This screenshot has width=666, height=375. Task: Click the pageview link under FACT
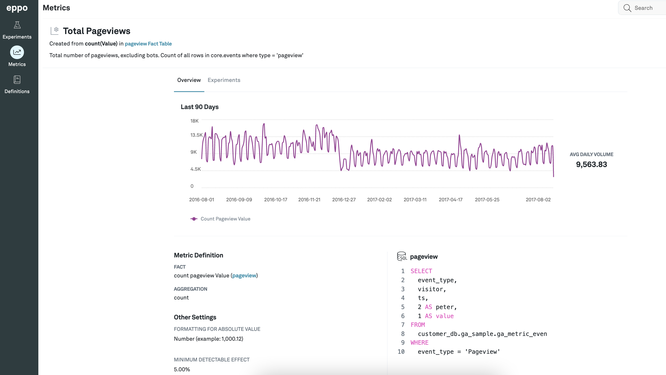[244, 276]
